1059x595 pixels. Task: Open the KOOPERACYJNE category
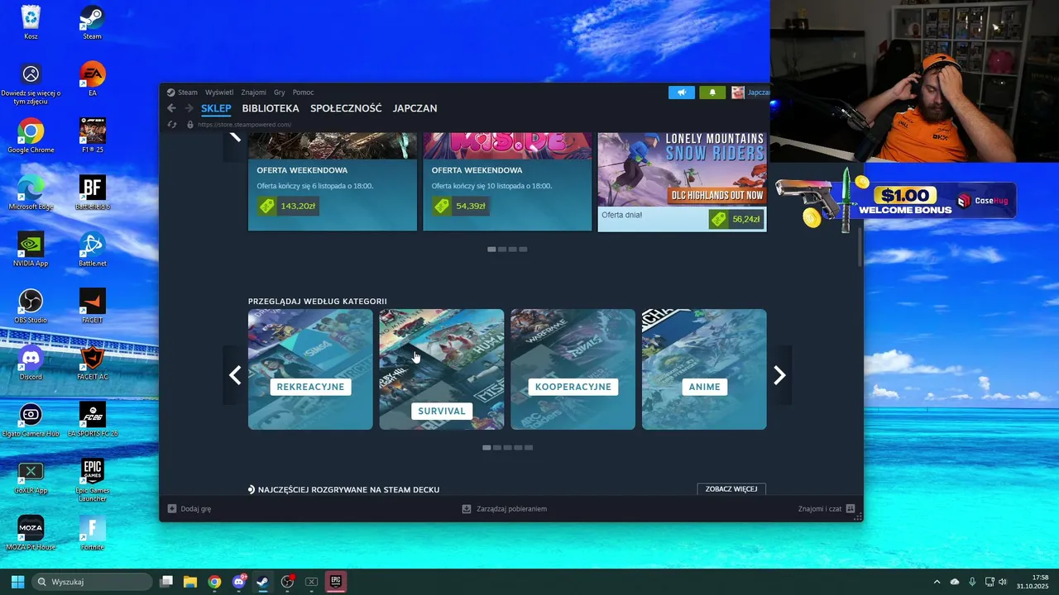(x=573, y=369)
